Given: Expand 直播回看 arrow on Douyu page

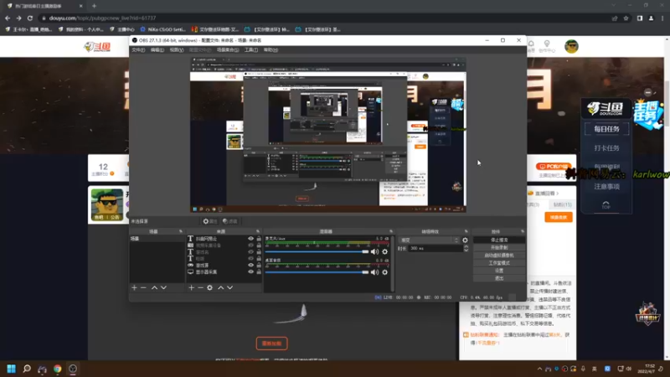Looking at the screenshot, I should (557, 194).
